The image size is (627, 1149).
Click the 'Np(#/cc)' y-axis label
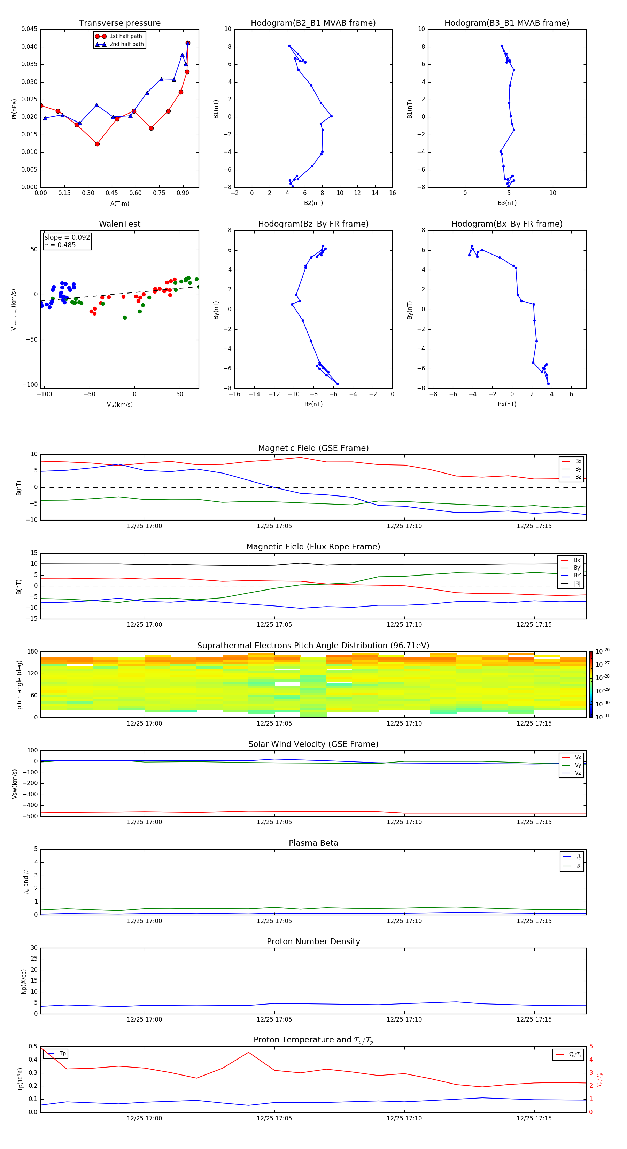(x=24, y=981)
